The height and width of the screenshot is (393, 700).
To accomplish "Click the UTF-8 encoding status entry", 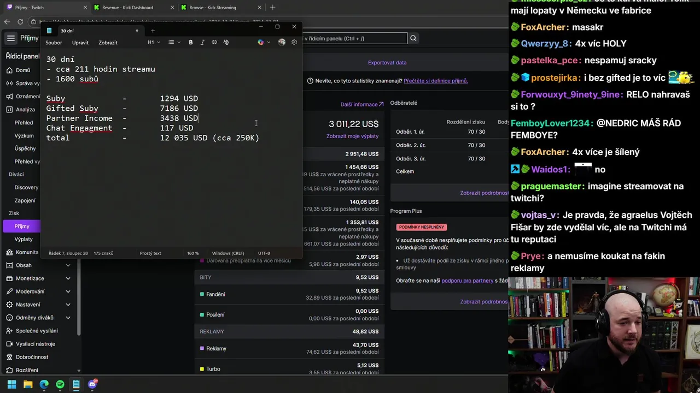I will tap(264, 253).
